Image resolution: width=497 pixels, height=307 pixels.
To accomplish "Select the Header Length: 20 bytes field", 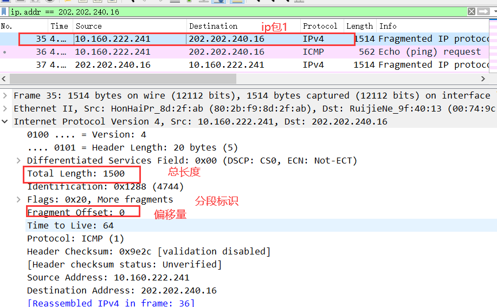I will pyautogui.click(x=132, y=147).
